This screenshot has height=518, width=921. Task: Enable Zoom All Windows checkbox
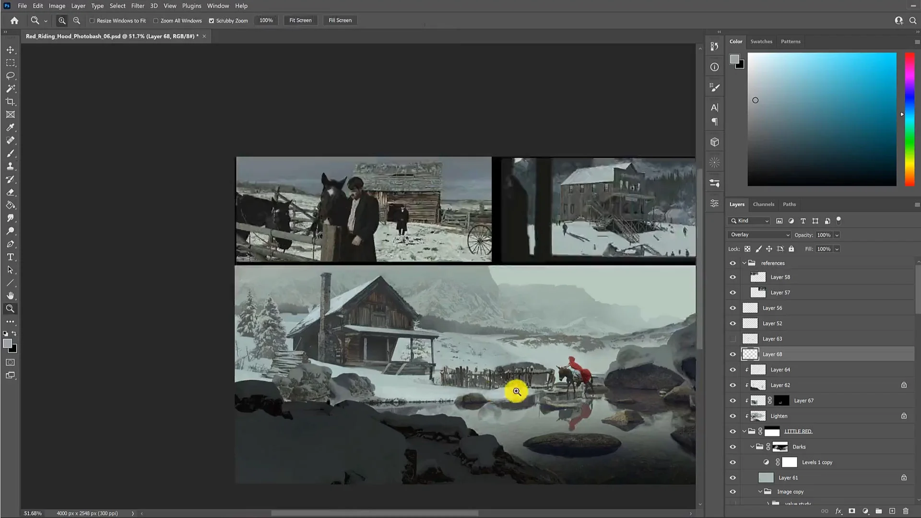pyautogui.click(x=156, y=21)
